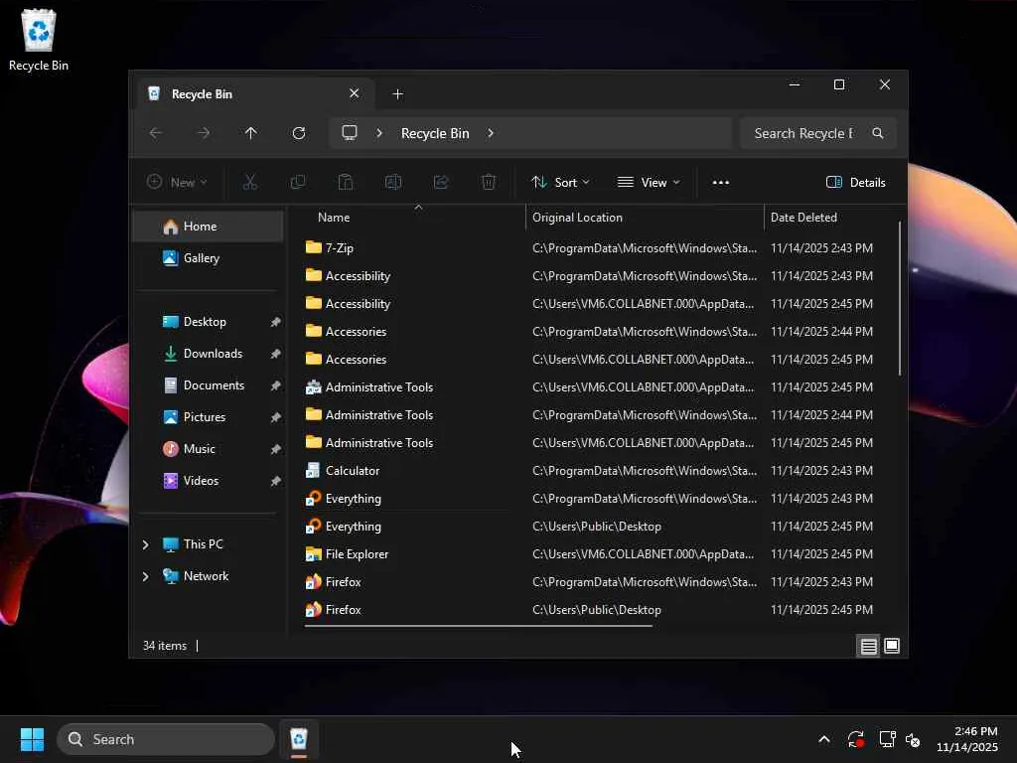Click the muted volume tray icon
This screenshot has height=763, width=1017.
[913, 739]
